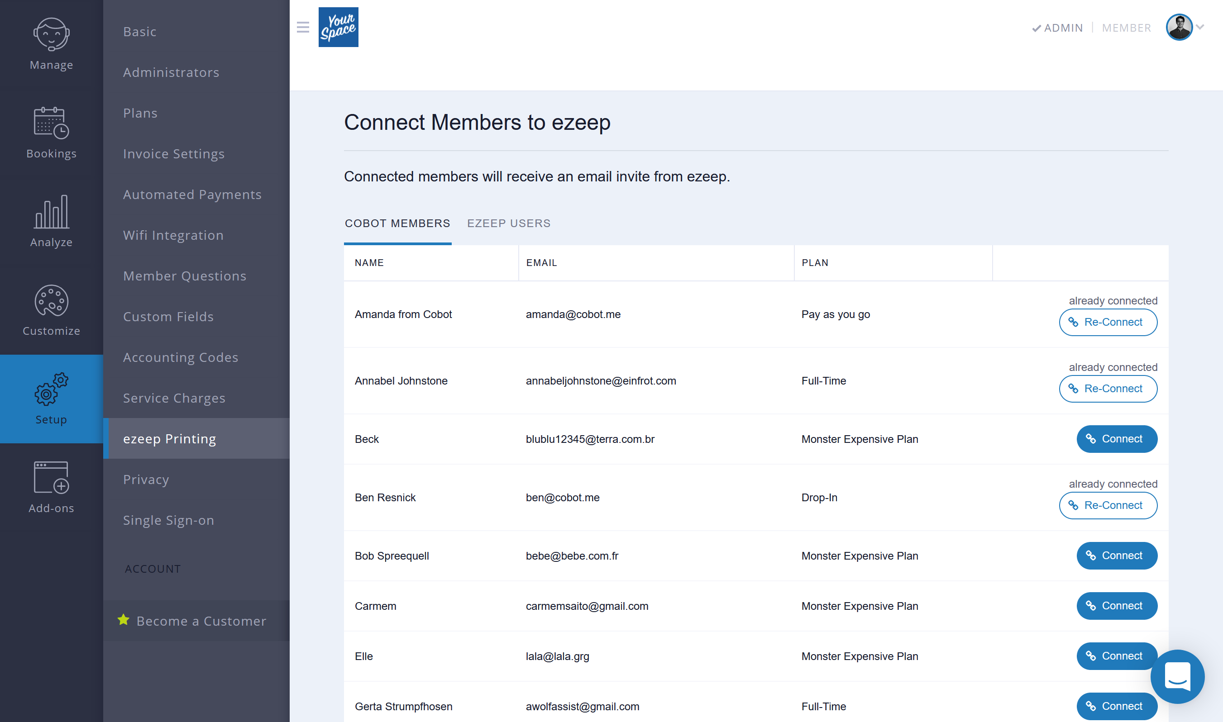Image resolution: width=1223 pixels, height=722 pixels.
Task: Switch to MEMBER view
Action: tap(1126, 28)
